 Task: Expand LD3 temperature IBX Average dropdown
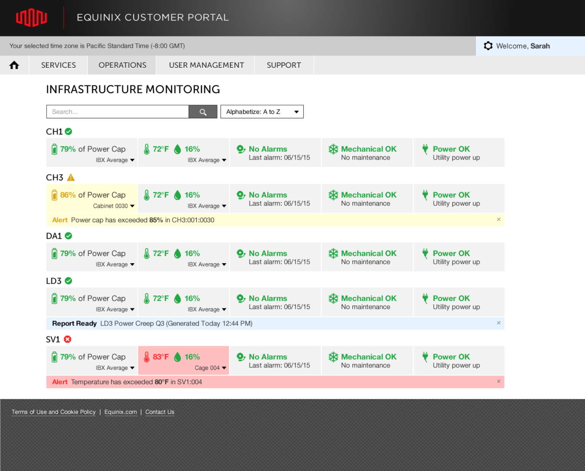tap(207, 309)
